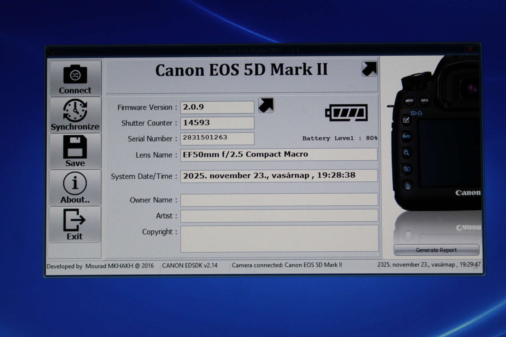Click the Serial Number field
This screenshot has width=506, height=337.
[x=217, y=139]
